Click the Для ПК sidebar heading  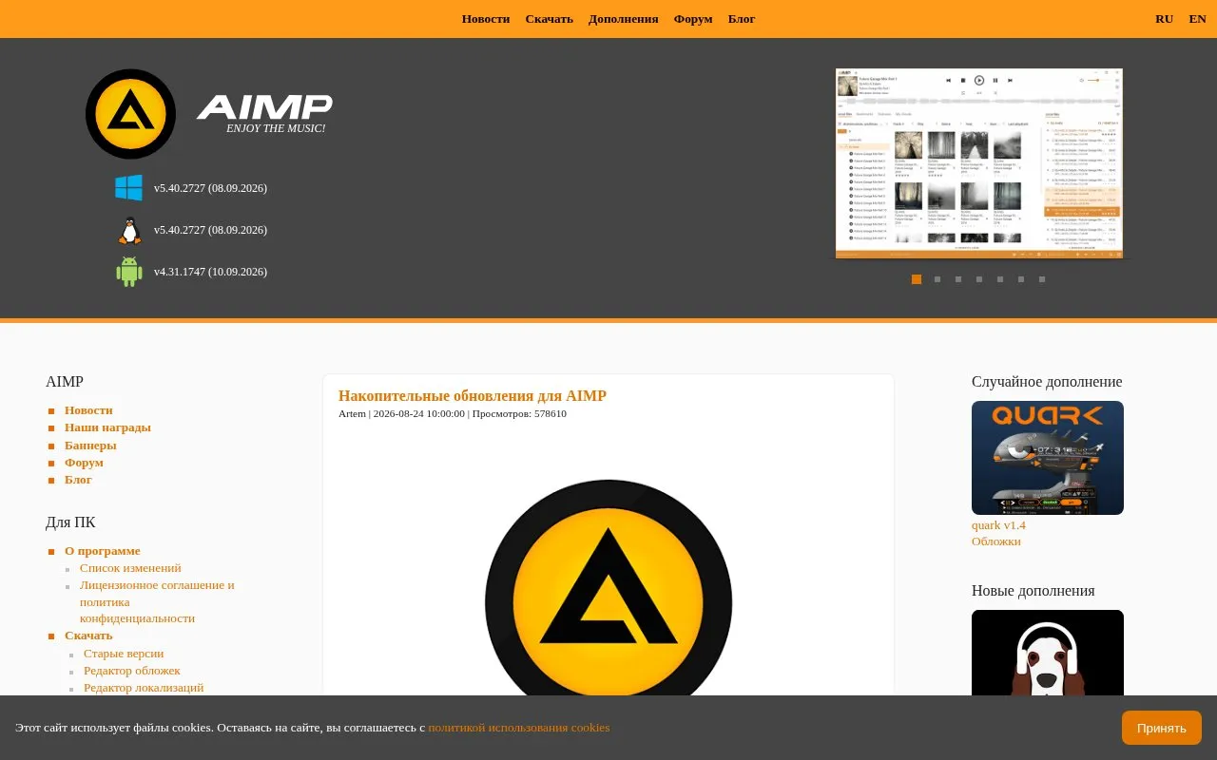(x=70, y=522)
